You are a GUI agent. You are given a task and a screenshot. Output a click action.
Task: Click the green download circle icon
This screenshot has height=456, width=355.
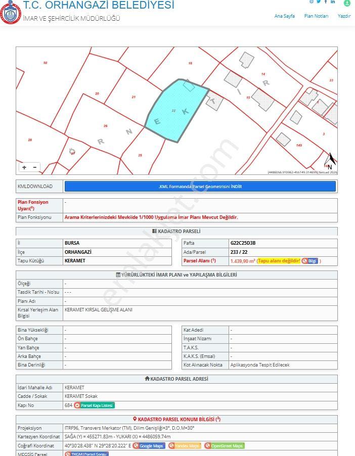[347, 3]
